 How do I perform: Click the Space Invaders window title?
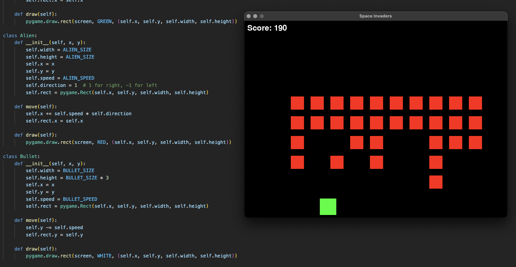click(x=376, y=16)
